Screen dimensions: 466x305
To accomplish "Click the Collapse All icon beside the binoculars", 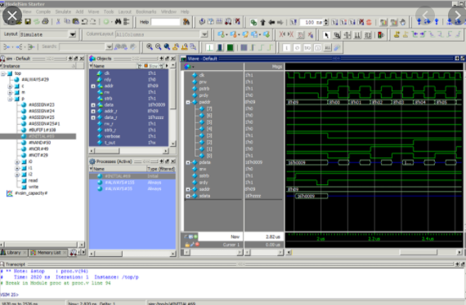I will [126, 22].
